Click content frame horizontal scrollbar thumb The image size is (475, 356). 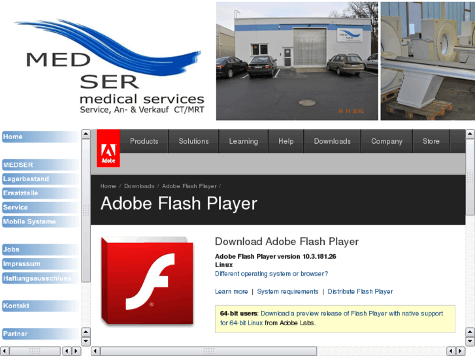point(208,351)
